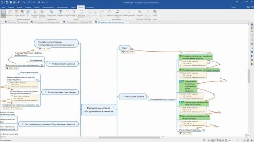The image size is (254, 142).
Task: Click Показать Gantt Pro button
Action: 42,13
